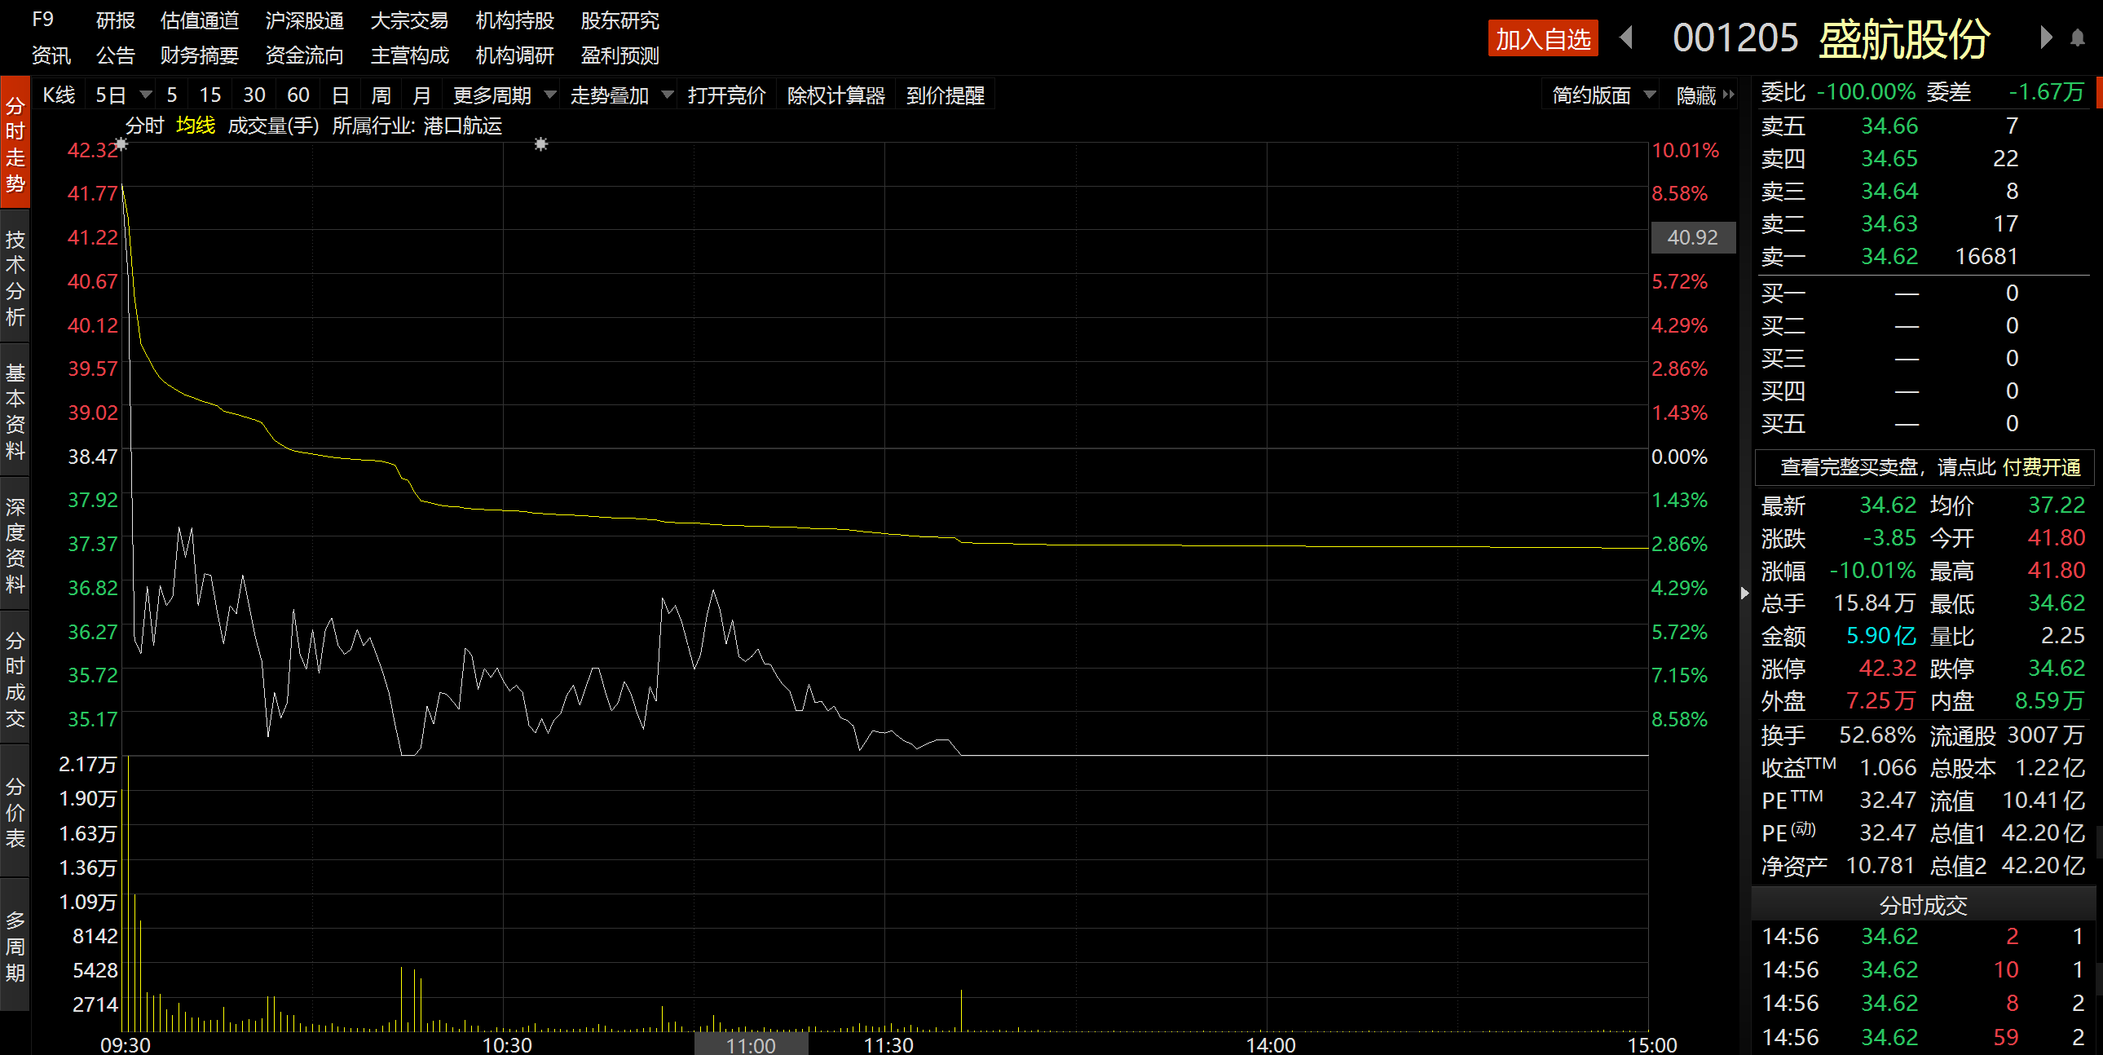Click the 成交量(手) legend label
Viewport: 2103px width, 1055px height.
tap(273, 126)
